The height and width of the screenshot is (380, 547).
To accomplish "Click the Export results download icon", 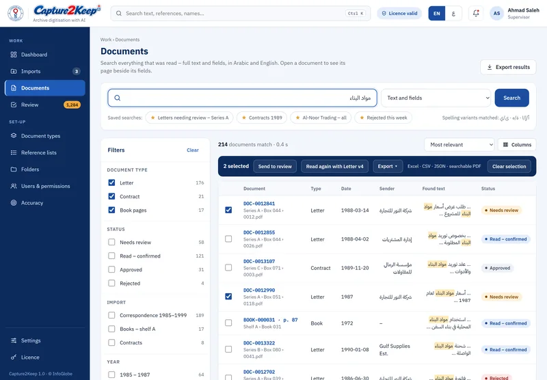I will (490, 67).
